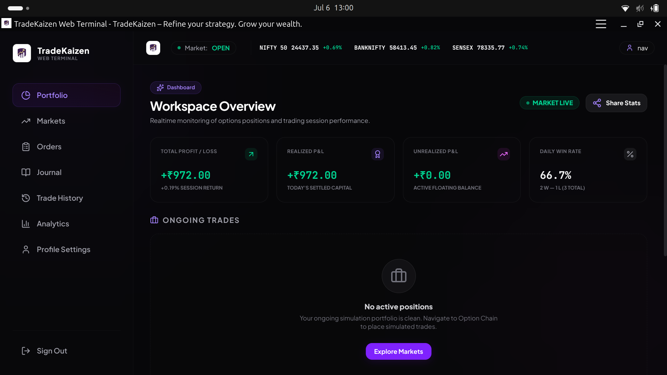Click NIFTY 50 24437.35 ticker
This screenshot has width=667, height=375.
tap(300, 48)
